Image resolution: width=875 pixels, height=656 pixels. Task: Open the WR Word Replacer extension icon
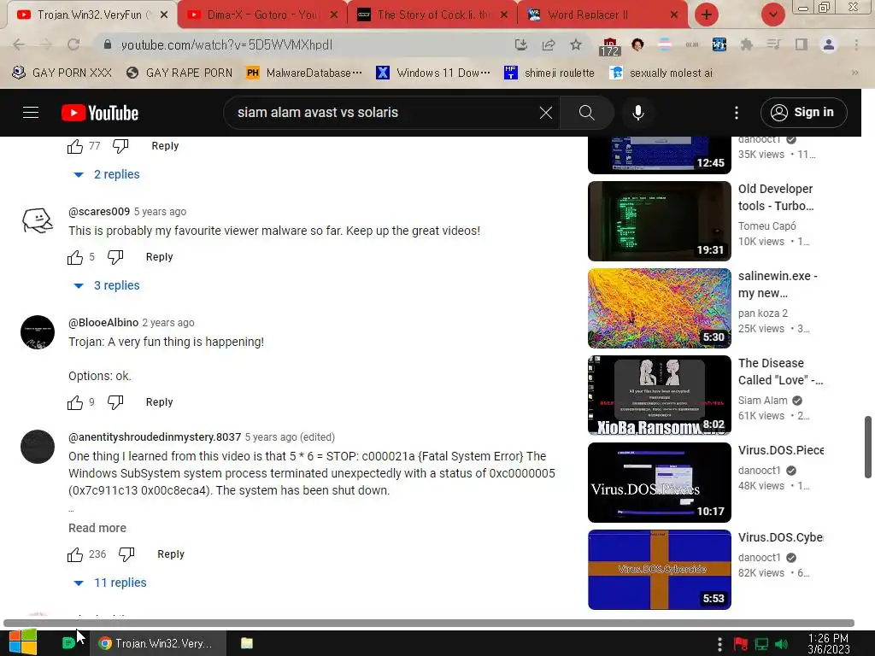click(719, 44)
